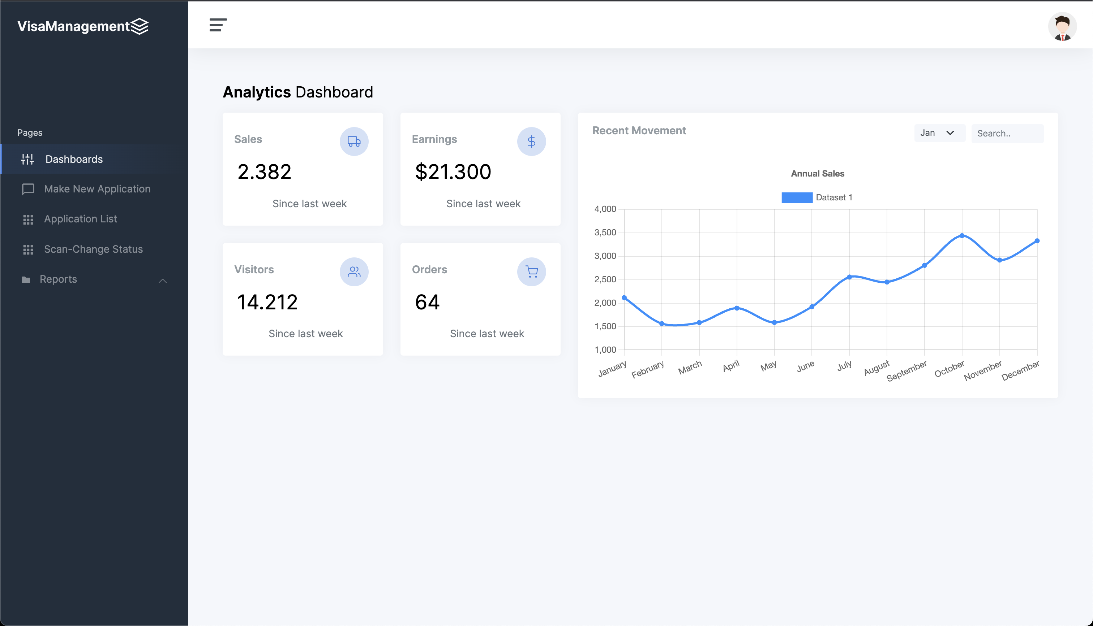Click the January data point on chart
The height and width of the screenshot is (626, 1093).
pyautogui.click(x=624, y=297)
